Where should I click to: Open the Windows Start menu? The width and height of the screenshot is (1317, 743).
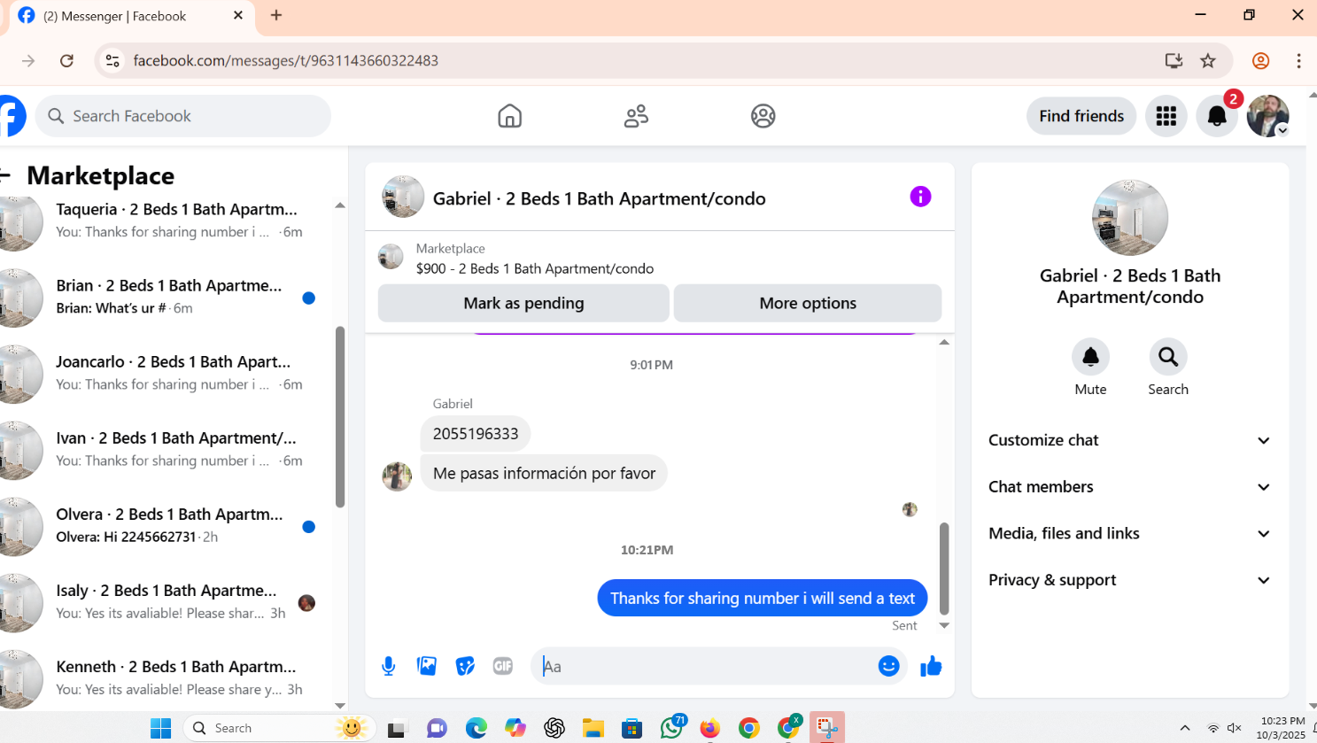(160, 728)
